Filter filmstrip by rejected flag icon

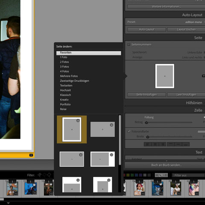point(49,175)
